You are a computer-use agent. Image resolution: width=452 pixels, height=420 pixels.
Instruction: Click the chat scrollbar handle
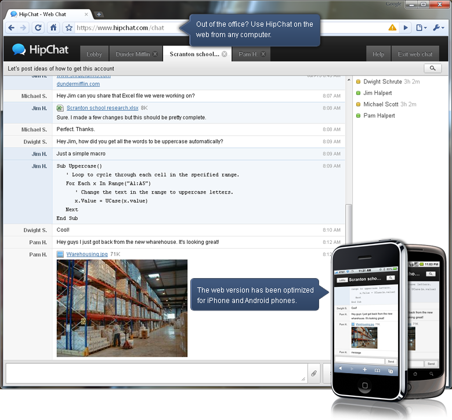point(349,223)
